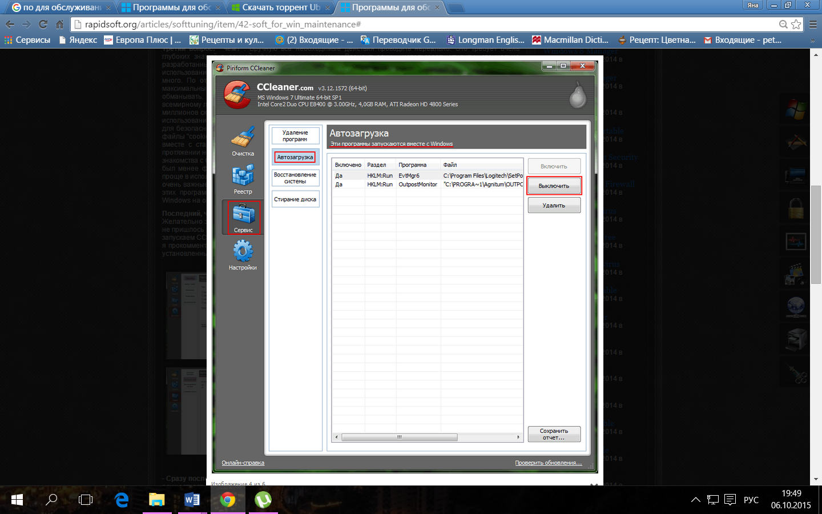Click the Выключить button
Screen dimensions: 822x514
554,186
